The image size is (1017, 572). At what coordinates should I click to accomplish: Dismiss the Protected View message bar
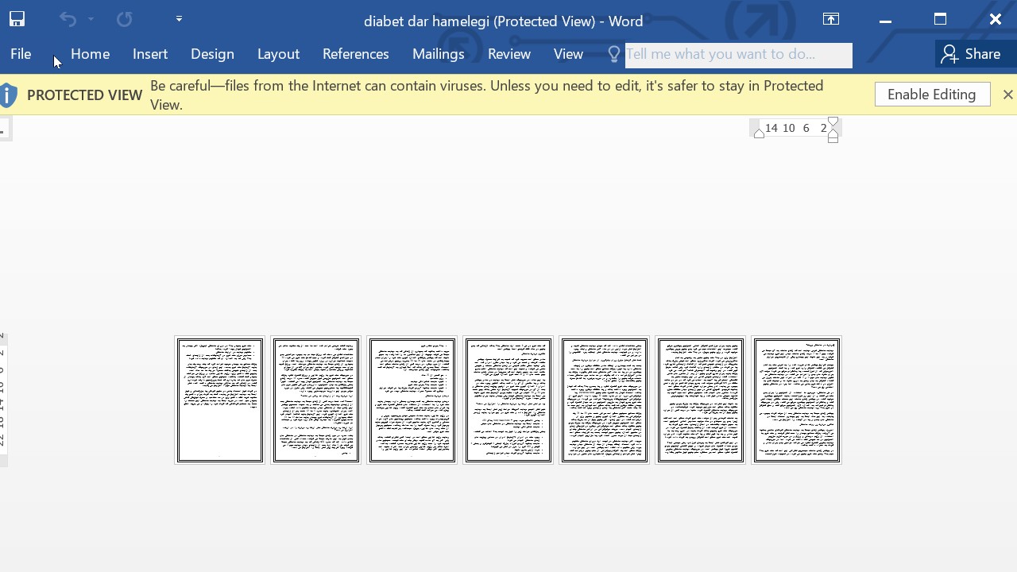[x=1007, y=95]
